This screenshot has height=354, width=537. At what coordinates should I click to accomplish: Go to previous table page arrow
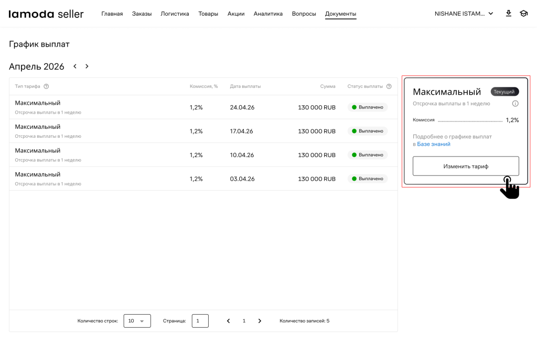click(228, 321)
